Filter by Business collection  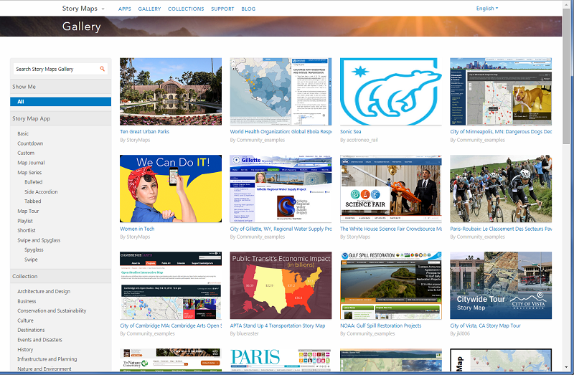[x=27, y=301]
